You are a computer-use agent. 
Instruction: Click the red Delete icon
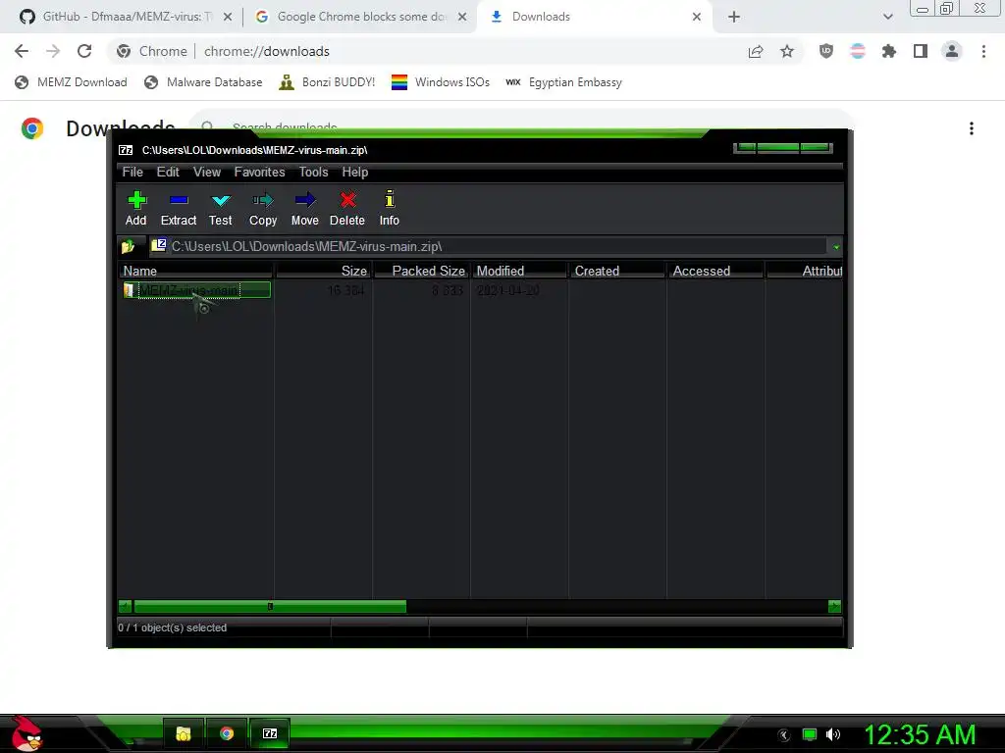347,208
